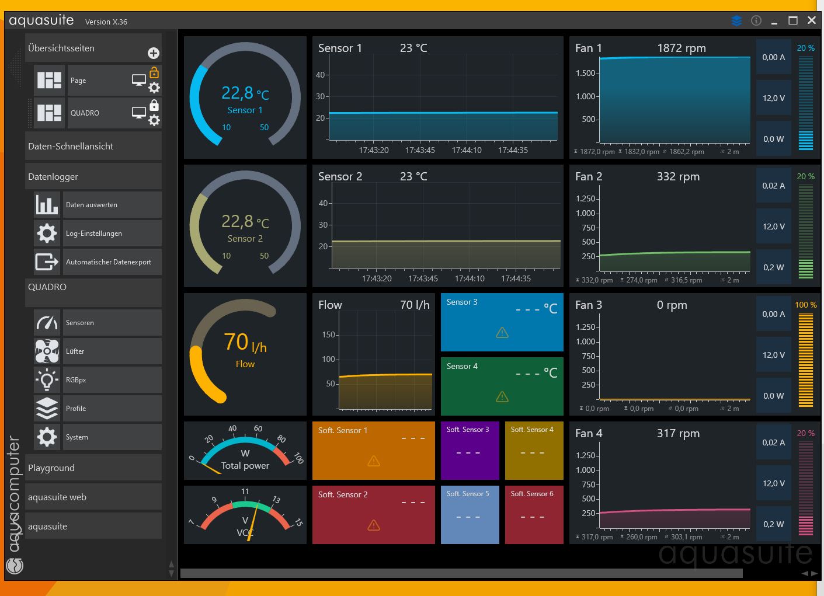The height and width of the screenshot is (596, 824).
Task: Expand the aquasuite web section
Action: pos(93,497)
